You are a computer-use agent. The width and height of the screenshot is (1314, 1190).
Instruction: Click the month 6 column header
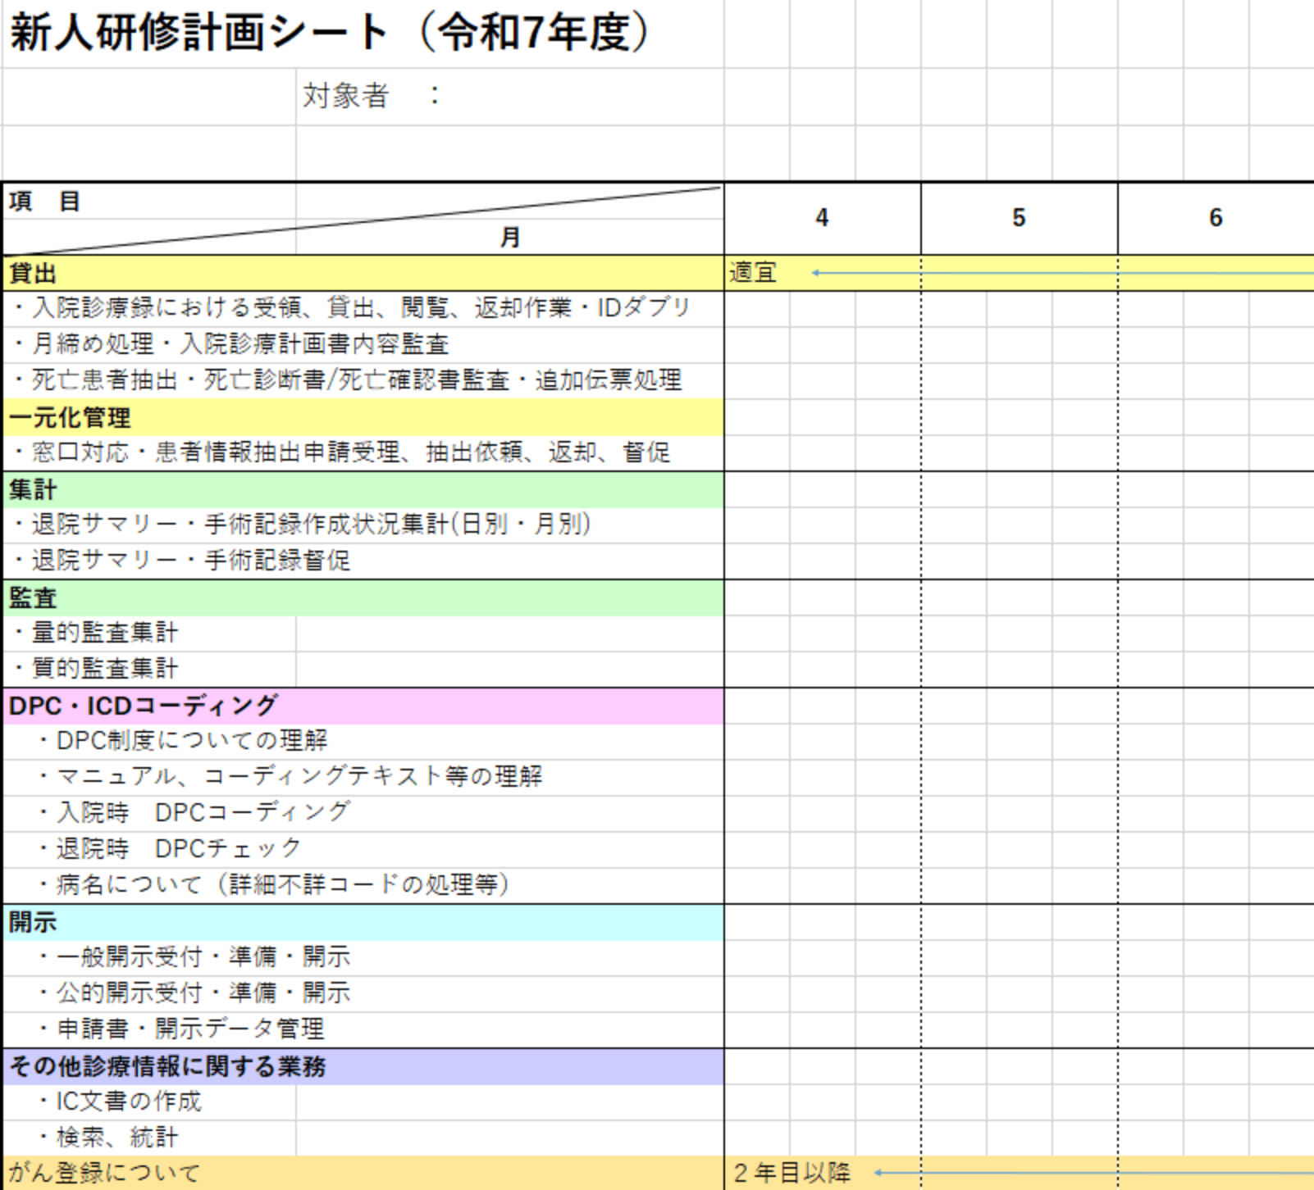click(x=1216, y=218)
